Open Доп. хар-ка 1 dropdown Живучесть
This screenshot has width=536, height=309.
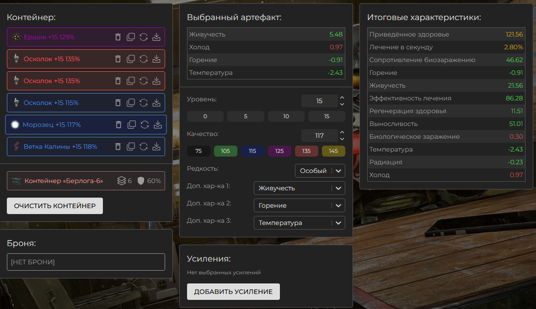(x=299, y=188)
